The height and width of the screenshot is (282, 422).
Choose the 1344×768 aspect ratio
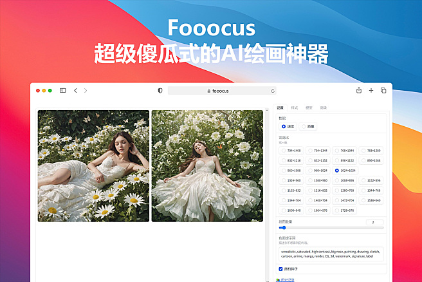tap(371, 191)
